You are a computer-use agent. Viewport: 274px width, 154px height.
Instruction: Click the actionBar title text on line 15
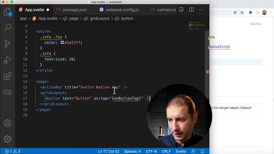99,87
